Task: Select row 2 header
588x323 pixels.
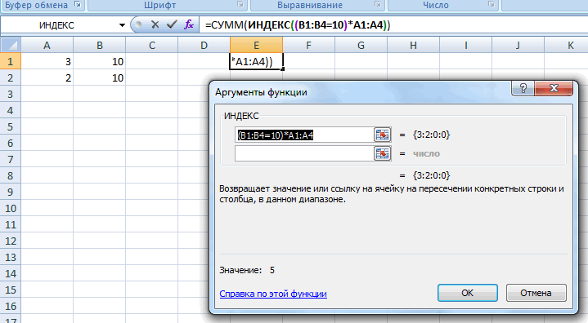Action: [x=10, y=77]
